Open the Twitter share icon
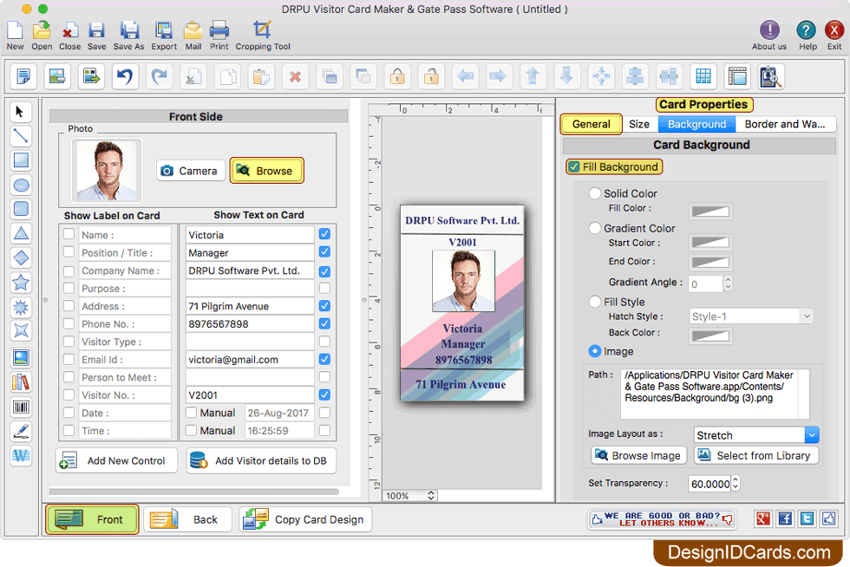Screen dimensions: 850x567 pos(807,518)
